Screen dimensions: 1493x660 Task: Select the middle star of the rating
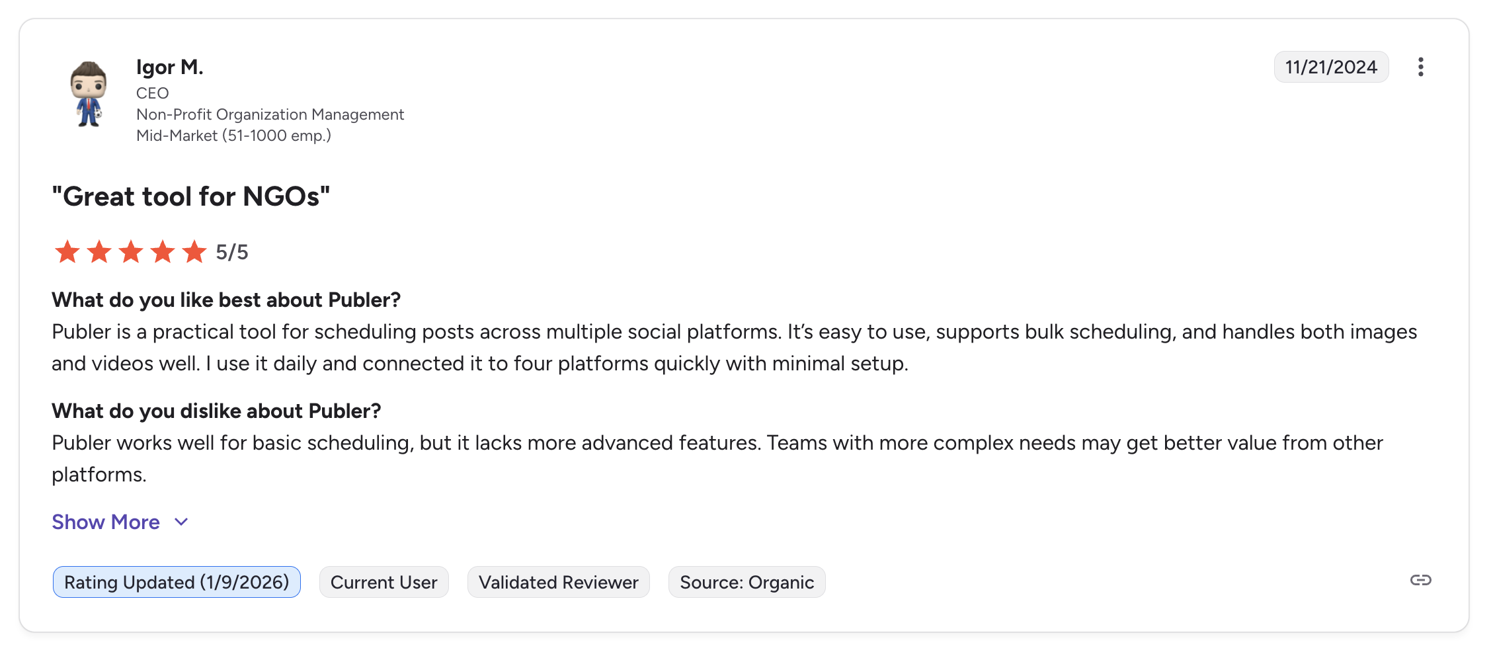pyautogui.click(x=131, y=251)
